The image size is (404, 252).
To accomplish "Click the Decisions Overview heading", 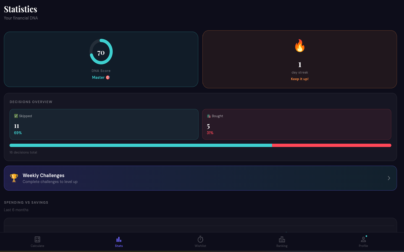I will point(31,102).
